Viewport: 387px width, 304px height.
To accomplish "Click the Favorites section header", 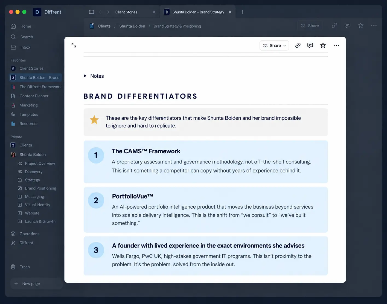I will 18,60.
